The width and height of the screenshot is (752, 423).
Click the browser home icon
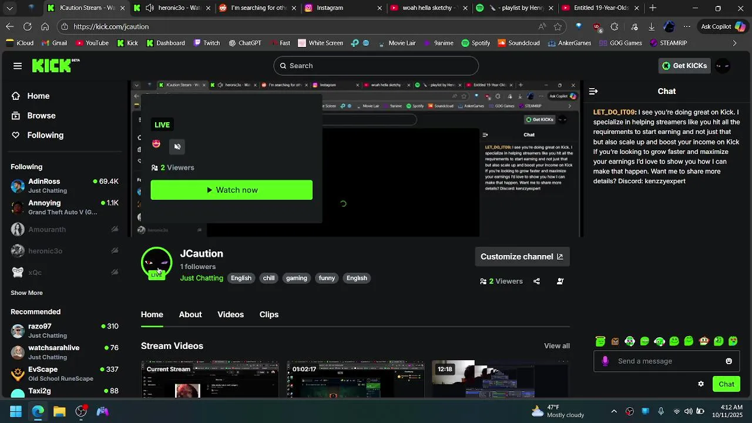(45, 26)
